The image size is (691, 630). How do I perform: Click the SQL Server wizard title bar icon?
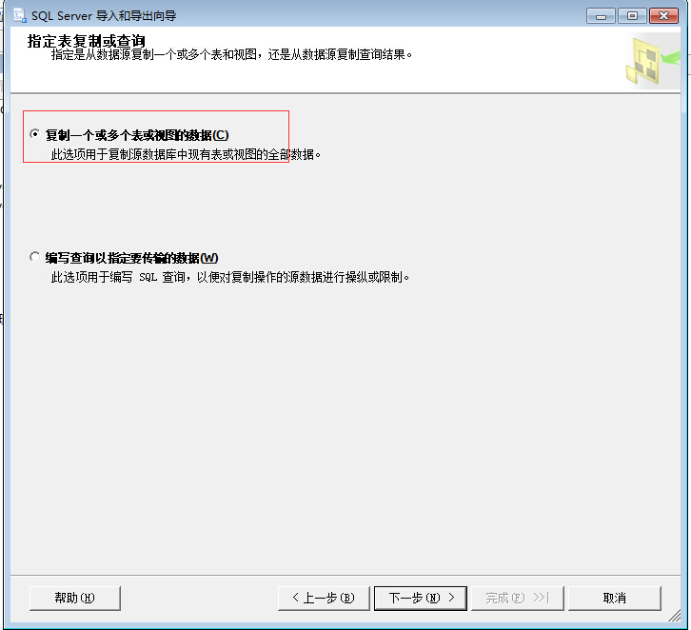pyautogui.click(x=20, y=15)
